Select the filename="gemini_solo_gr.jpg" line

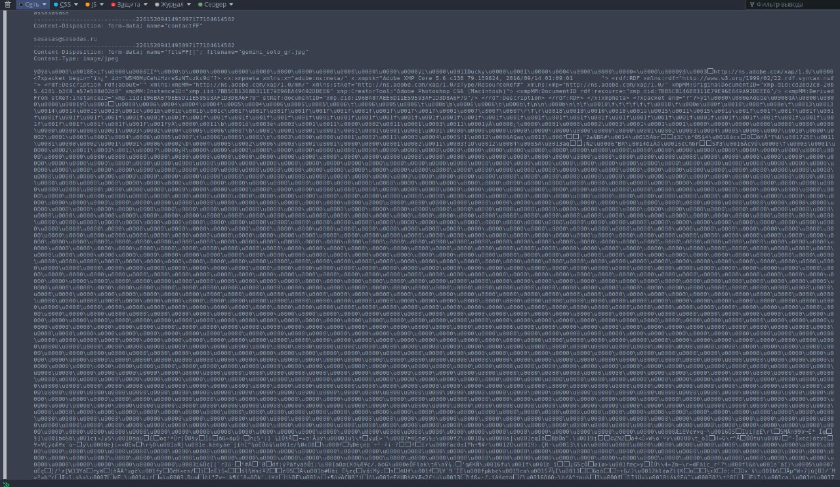pos(171,52)
